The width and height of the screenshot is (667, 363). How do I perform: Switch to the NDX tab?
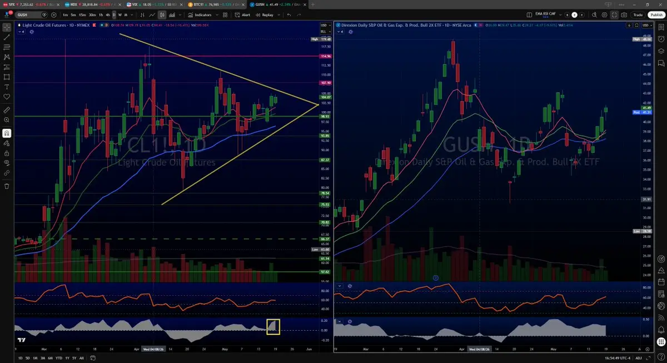[x=92, y=4]
